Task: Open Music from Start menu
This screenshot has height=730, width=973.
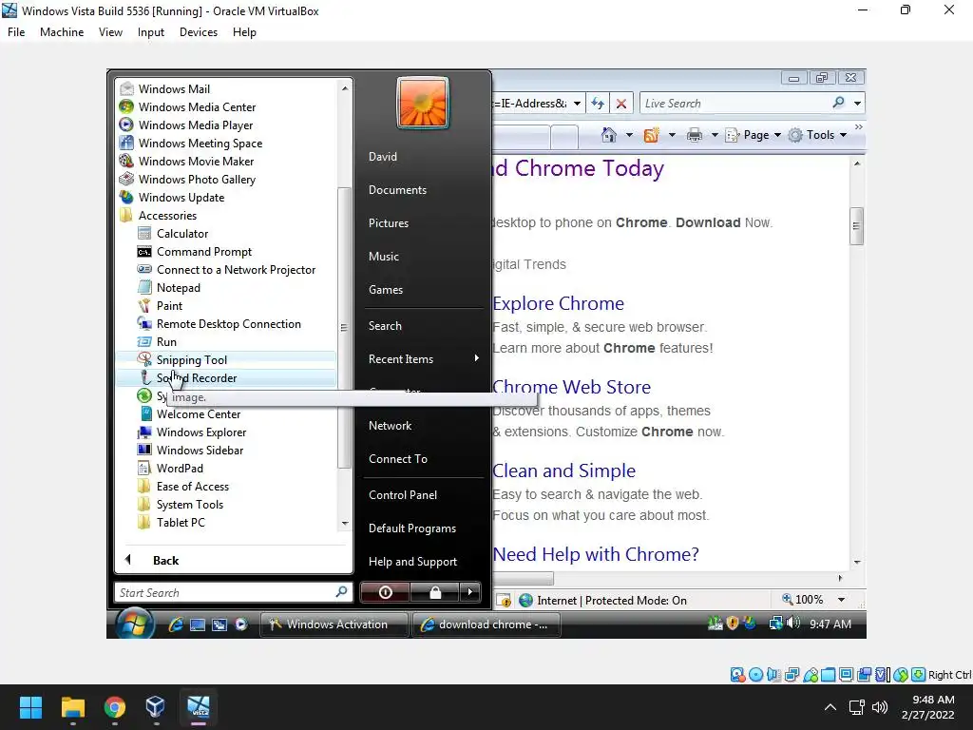Action: (x=384, y=257)
